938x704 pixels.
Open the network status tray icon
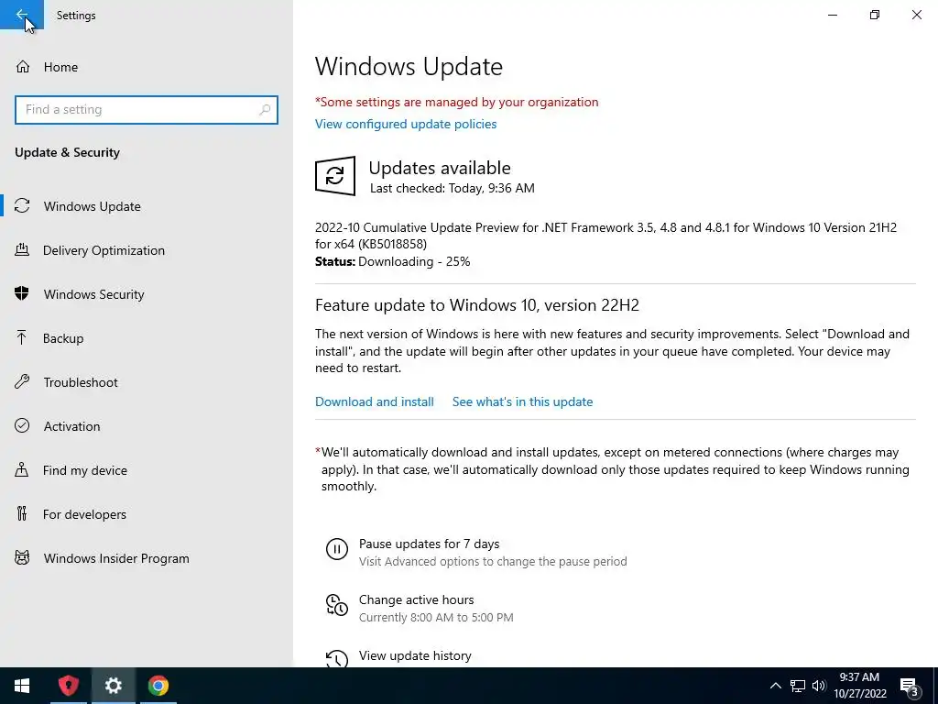[798, 686]
